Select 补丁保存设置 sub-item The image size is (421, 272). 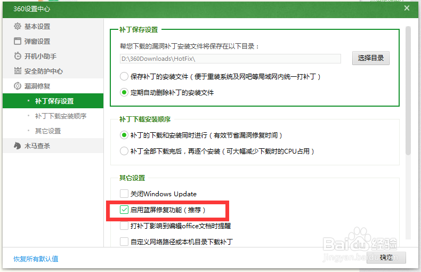(53, 101)
